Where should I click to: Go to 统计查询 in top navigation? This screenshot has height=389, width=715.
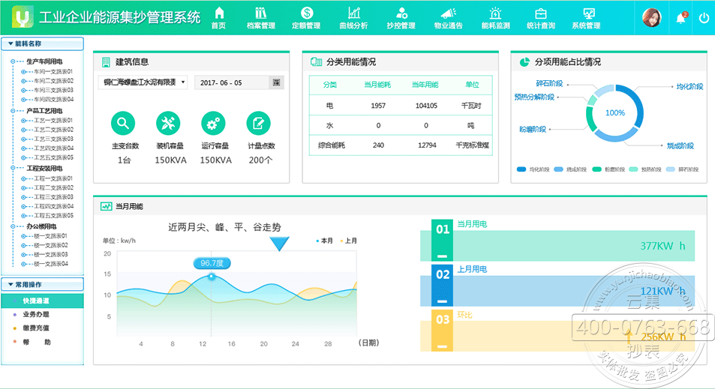pyautogui.click(x=540, y=18)
